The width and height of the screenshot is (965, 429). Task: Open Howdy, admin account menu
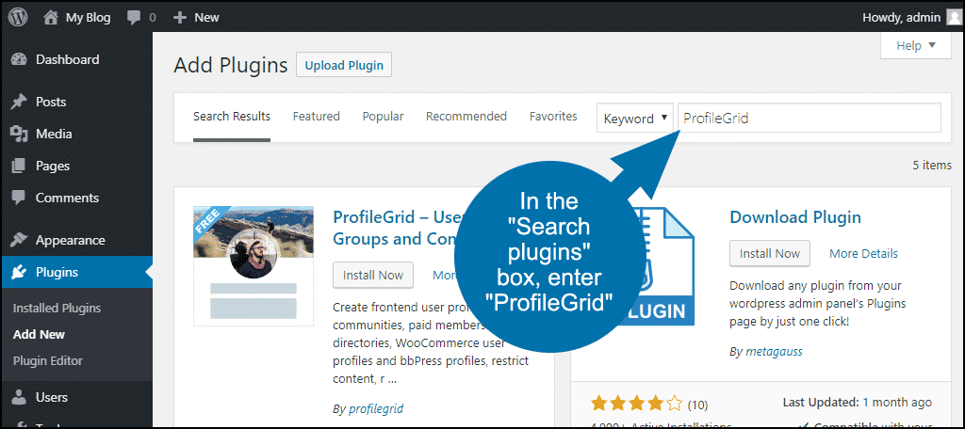(x=901, y=17)
